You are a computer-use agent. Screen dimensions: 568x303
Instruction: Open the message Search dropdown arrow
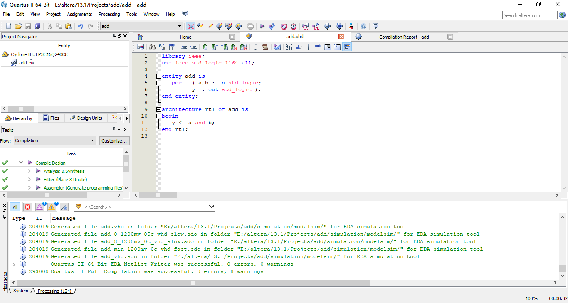coord(211,207)
